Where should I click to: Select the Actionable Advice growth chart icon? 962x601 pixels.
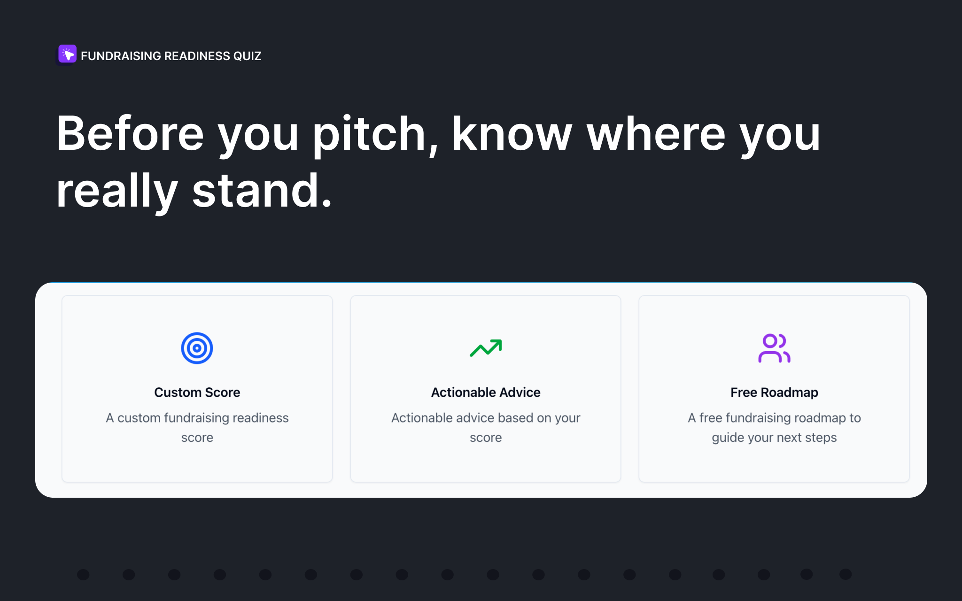(486, 347)
